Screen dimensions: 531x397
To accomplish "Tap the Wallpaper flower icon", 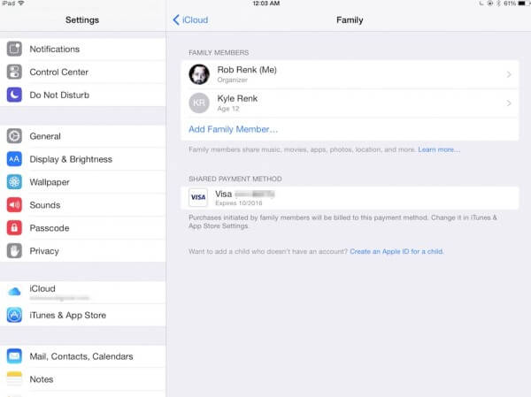I will point(14,182).
